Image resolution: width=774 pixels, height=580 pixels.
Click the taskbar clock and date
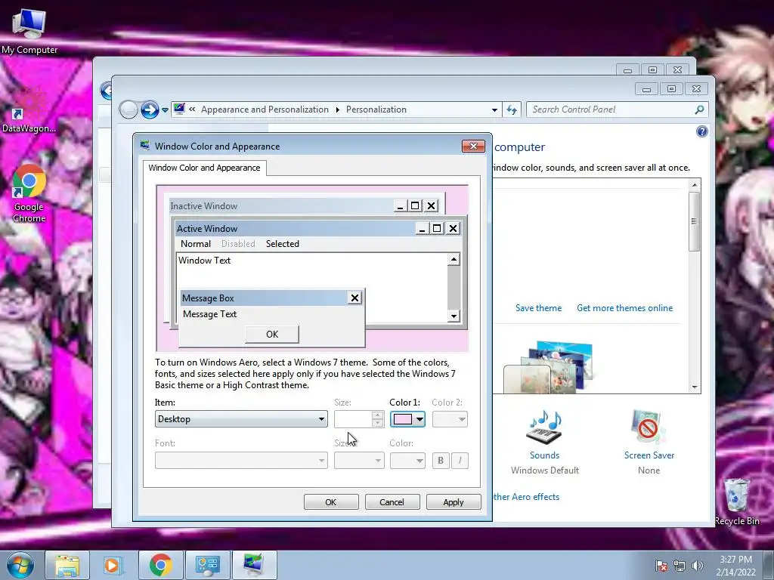click(735, 565)
